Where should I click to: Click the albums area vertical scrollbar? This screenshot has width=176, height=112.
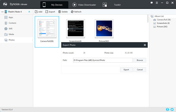point(148,19)
